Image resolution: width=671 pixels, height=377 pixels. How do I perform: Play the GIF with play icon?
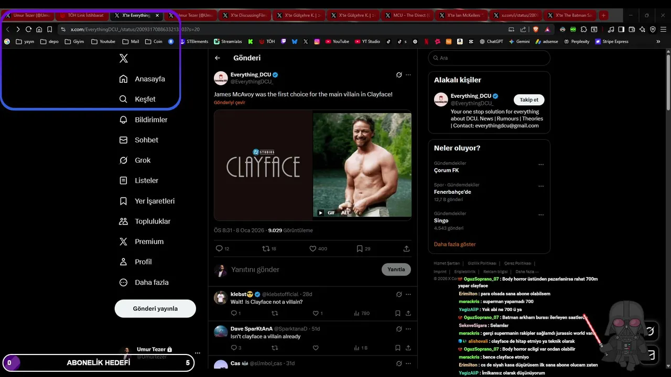pos(320,213)
